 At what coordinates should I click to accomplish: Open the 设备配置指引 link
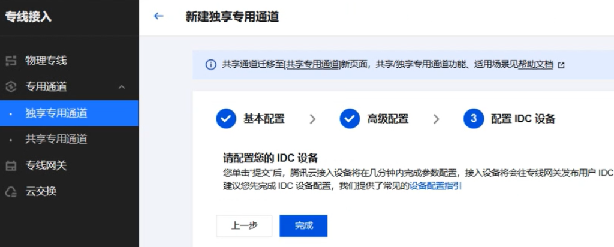click(x=435, y=186)
